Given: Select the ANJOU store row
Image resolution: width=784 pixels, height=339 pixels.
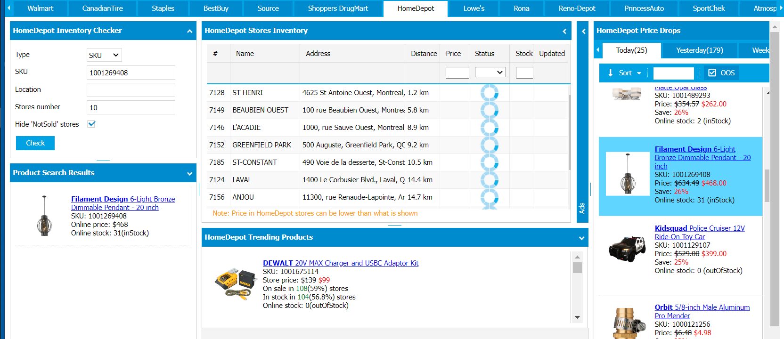Looking at the screenshot, I should 387,197.
